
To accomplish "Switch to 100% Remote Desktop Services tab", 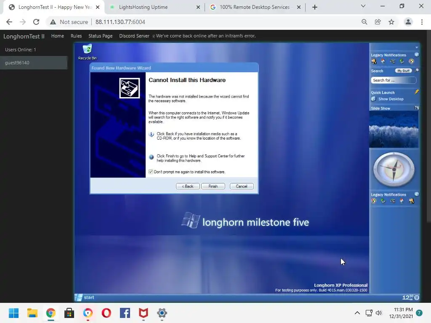I will pos(255,7).
